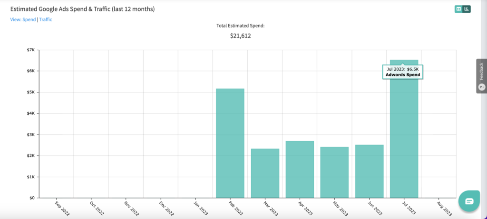Image resolution: width=487 pixels, height=219 pixels.
Task: Click the Apr 2023 spend bar
Action: pyautogui.click(x=300, y=169)
